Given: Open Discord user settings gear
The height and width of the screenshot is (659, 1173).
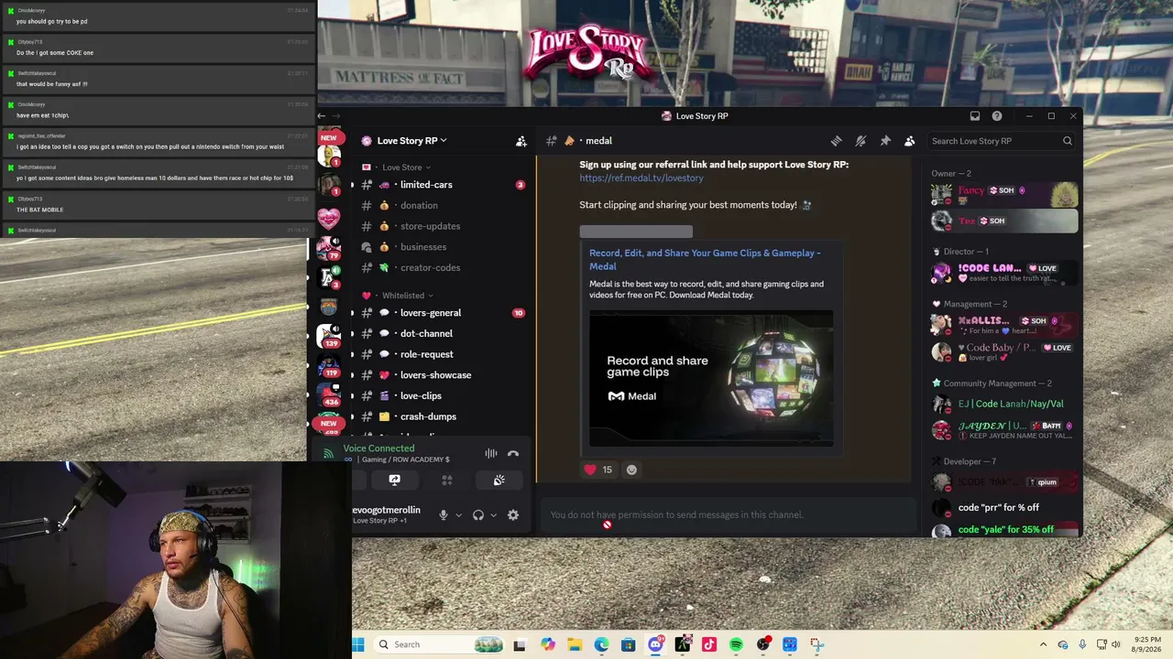Looking at the screenshot, I should (x=513, y=515).
